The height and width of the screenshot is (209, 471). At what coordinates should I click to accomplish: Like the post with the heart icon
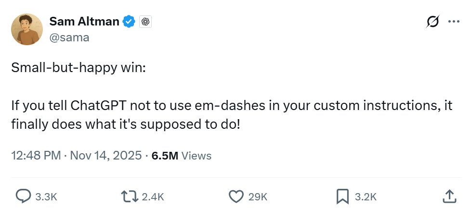click(236, 196)
